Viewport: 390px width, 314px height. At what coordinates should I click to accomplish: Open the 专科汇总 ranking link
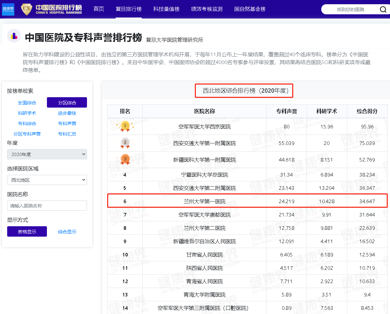coord(67,134)
